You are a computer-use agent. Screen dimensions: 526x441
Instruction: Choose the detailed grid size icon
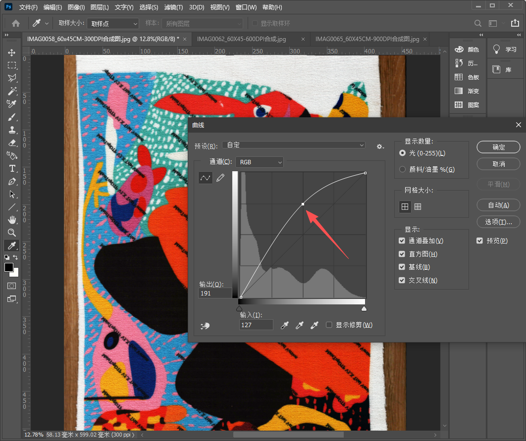tap(418, 207)
